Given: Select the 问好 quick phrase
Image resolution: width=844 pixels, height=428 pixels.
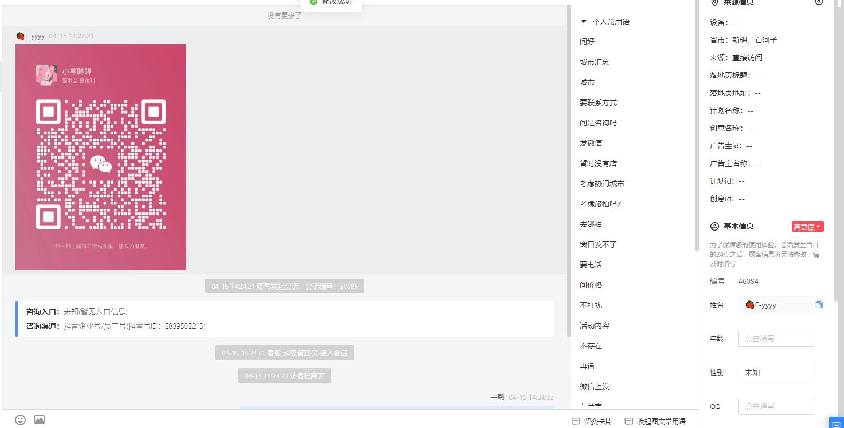Looking at the screenshot, I should pyautogui.click(x=587, y=42).
